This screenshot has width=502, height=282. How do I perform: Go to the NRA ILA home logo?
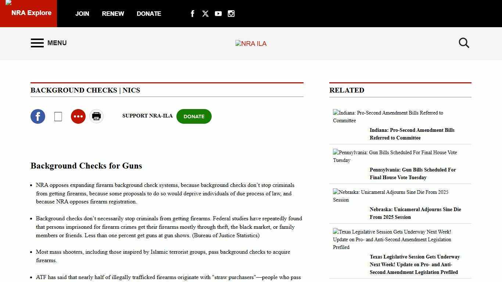click(x=251, y=44)
